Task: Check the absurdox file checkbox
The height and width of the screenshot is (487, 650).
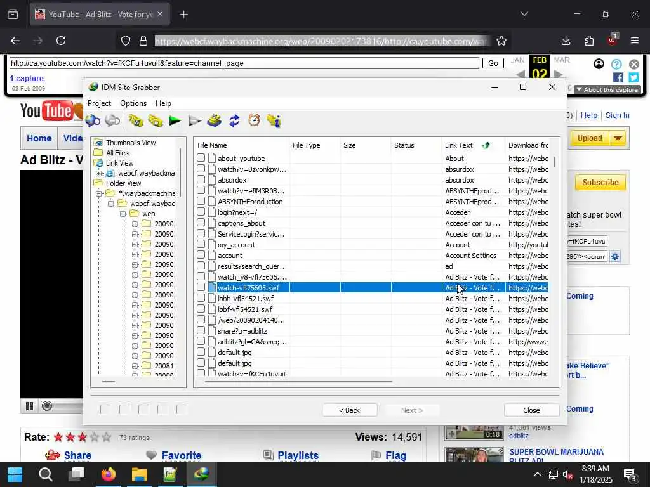Action: point(201,179)
